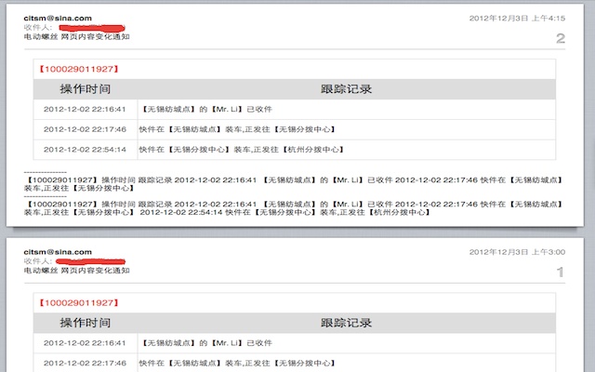Screen dimensions: 595x372
Task: Click the date 2012年12月3日 上午4:15
Action: [517, 19]
